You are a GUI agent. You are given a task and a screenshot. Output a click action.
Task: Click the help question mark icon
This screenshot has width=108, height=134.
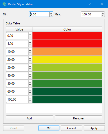click(x=90, y=4)
